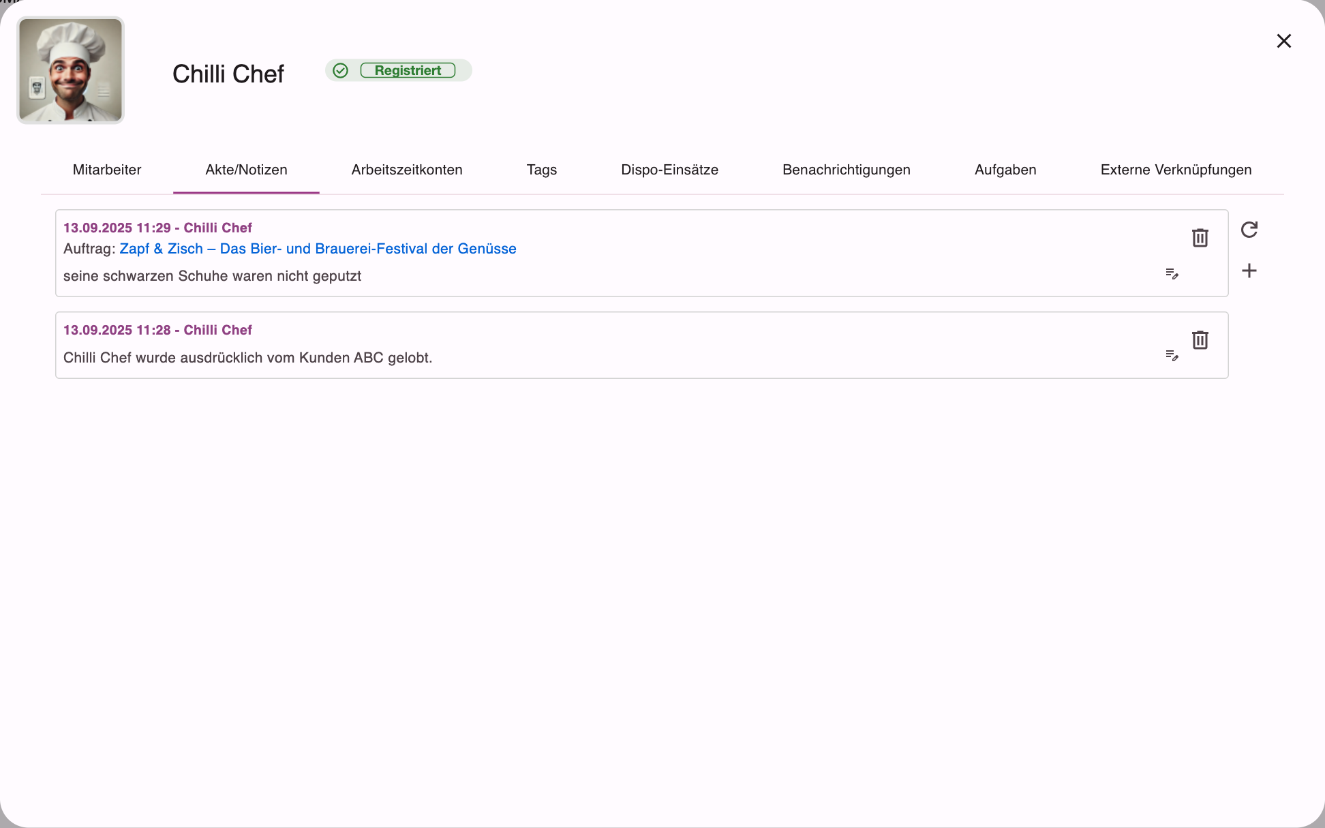The image size is (1325, 828).
Task: Go to the Dispo-Einsätze tab
Action: point(669,170)
